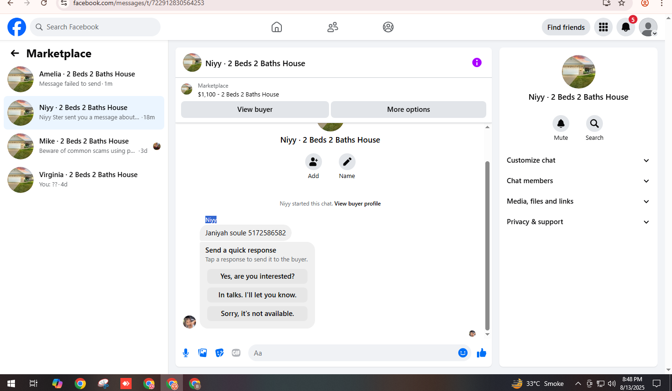Viewport: 672px width, 391px height.
Task: Open the account profile avatar menu
Action: 648,27
